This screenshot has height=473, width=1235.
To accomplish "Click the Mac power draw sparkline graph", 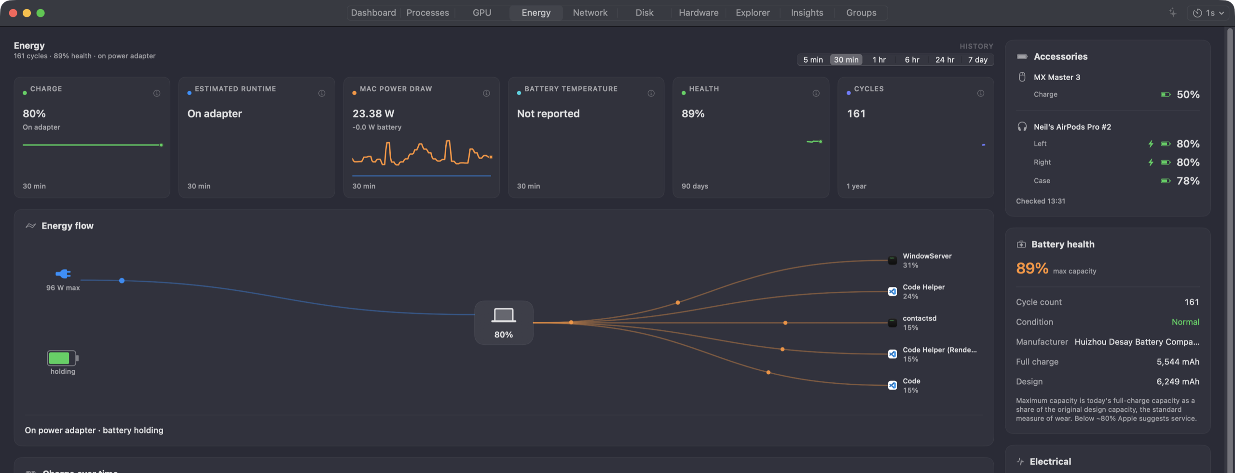I will [422, 153].
